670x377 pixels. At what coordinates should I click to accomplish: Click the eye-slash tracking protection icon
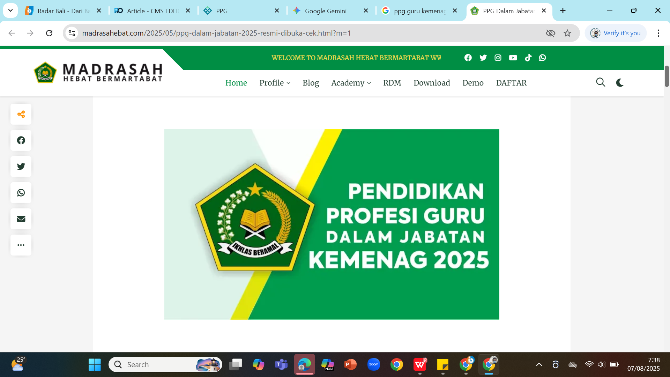(x=550, y=33)
